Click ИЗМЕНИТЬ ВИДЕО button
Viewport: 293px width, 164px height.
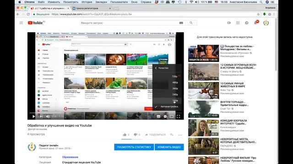pos(169,147)
